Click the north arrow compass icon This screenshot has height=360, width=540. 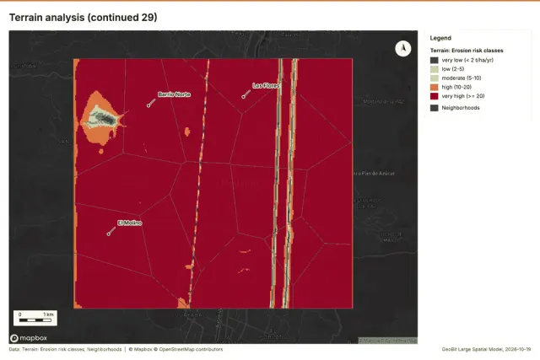pyautogui.click(x=403, y=49)
